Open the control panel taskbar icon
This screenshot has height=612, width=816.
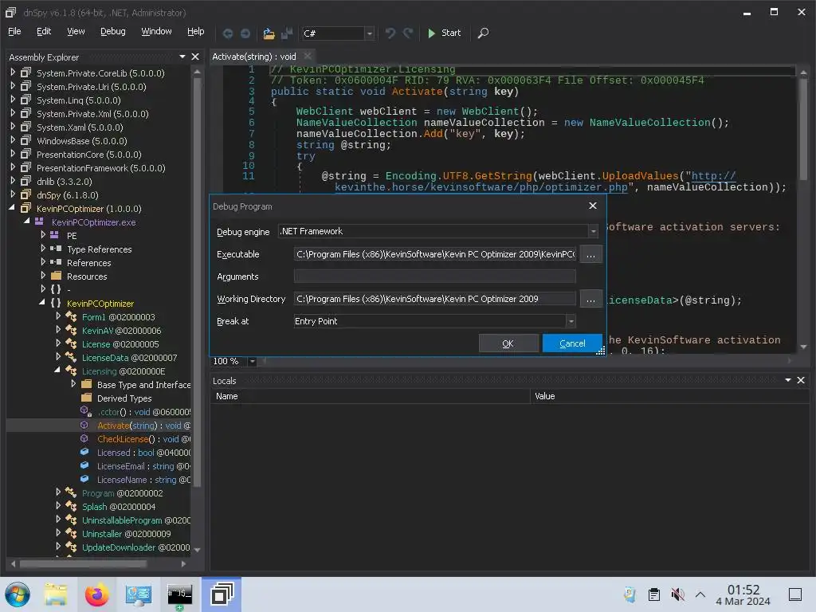tap(139, 594)
